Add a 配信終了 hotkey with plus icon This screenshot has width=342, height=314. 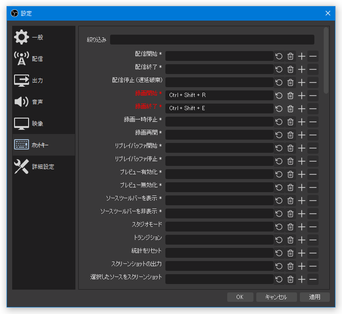pyautogui.click(x=302, y=69)
